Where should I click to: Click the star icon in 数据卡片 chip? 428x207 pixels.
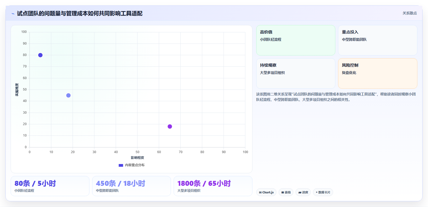(x=317, y=192)
